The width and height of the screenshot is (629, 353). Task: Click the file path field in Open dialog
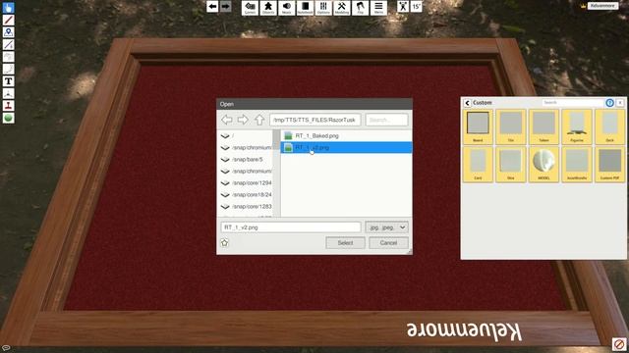click(x=315, y=120)
